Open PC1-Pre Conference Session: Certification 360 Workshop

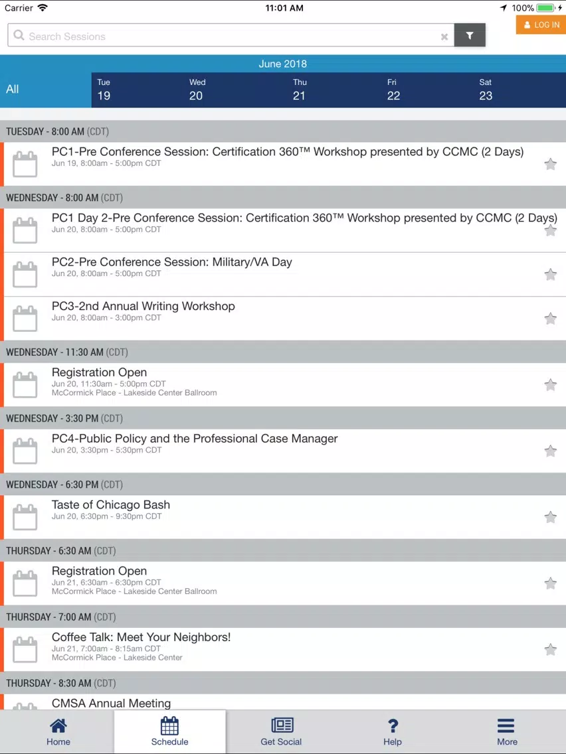[x=288, y=152]
